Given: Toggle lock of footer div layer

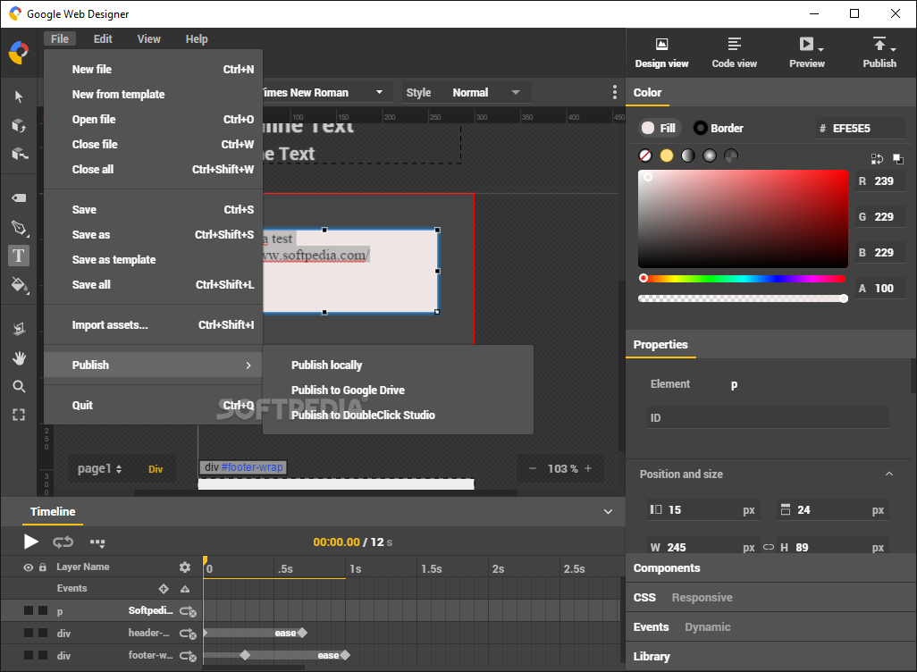Looking at the screenshot, I should pos(43,655).
